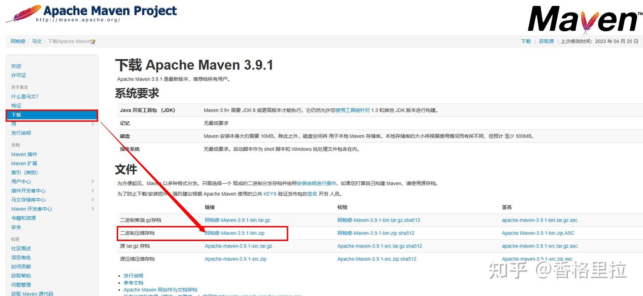The height and width of the screenshot is (296, 643).
Task: Click the 校验 column header
Action: tap(342, 207)
